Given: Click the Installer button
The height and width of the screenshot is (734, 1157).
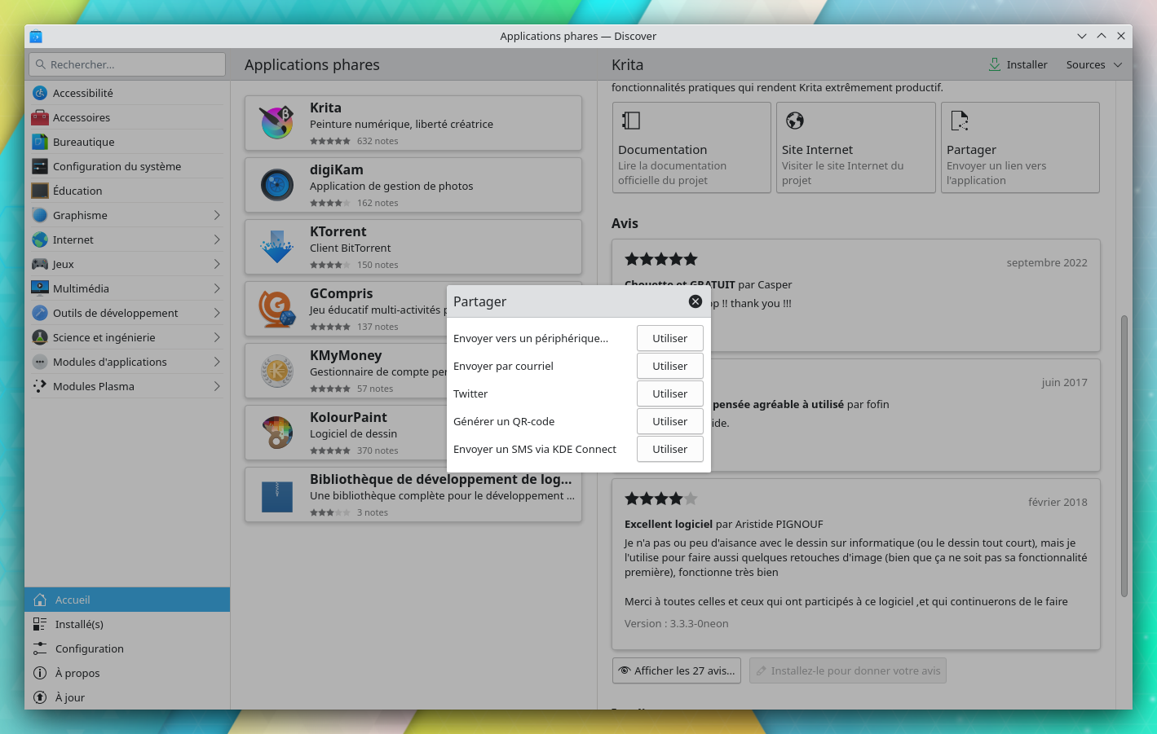Looking at the screenshot, I should click(x=1018, y=64).
